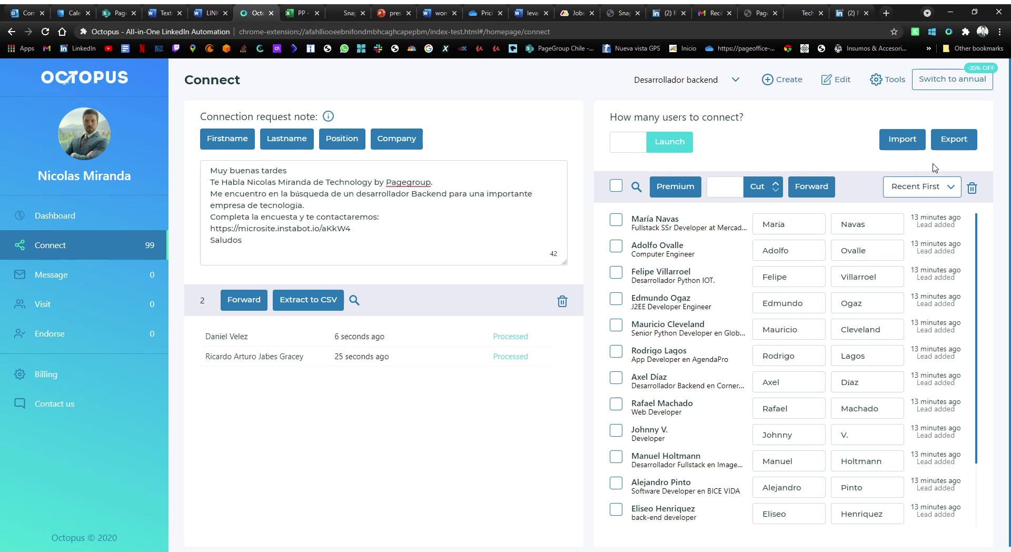Viewport: 1011px width, 552px height.
Task: Open the connection note info icon
Action: 328,116
